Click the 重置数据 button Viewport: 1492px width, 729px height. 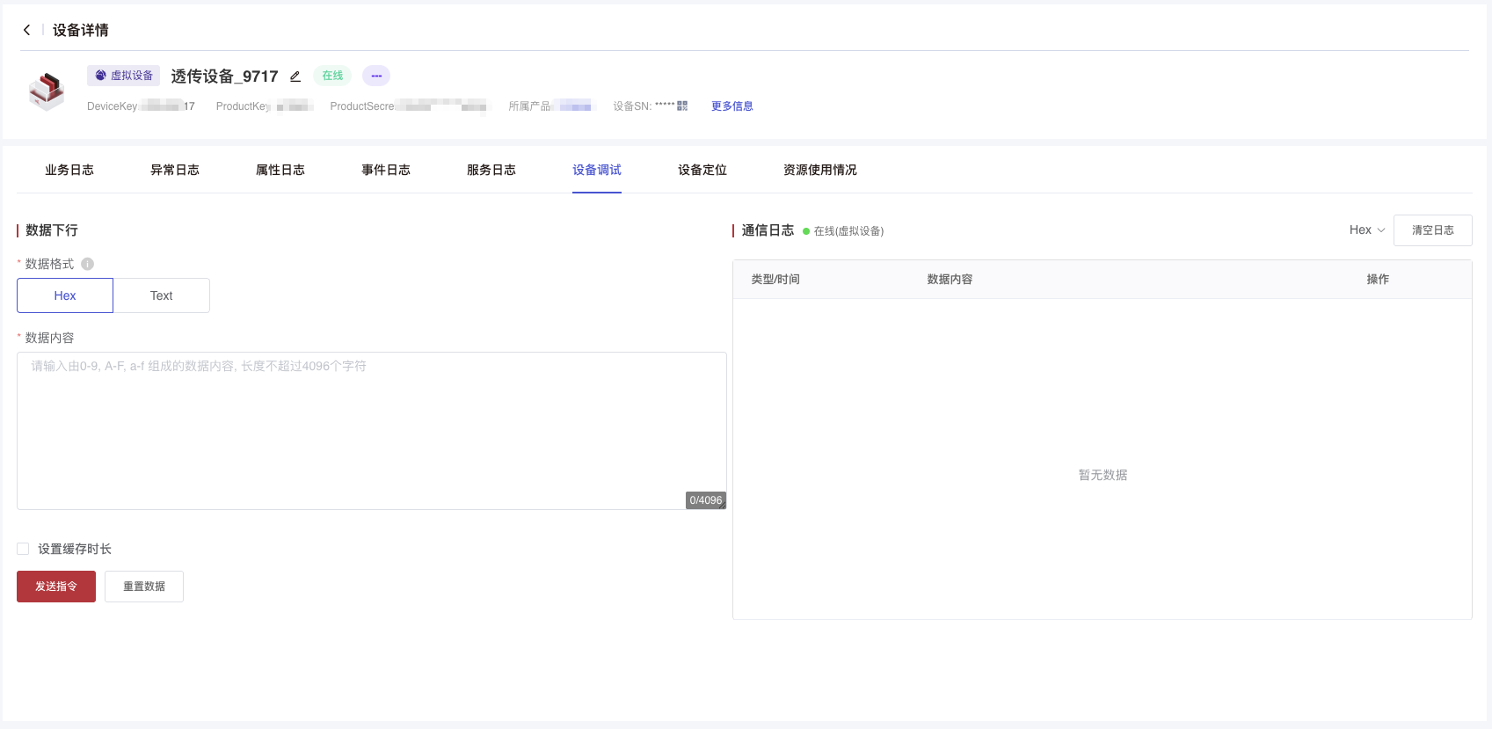(144, 587)
